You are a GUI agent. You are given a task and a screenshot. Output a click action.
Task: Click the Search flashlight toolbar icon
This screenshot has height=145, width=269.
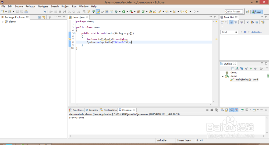[160, 12]
